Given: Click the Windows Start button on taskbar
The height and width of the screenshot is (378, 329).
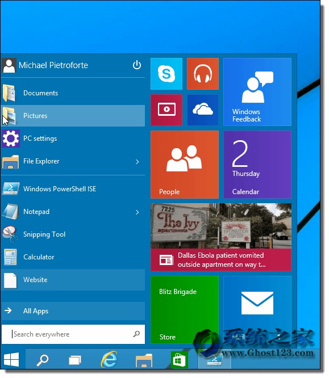Looking at the screenshot, I should pos(11,359).
